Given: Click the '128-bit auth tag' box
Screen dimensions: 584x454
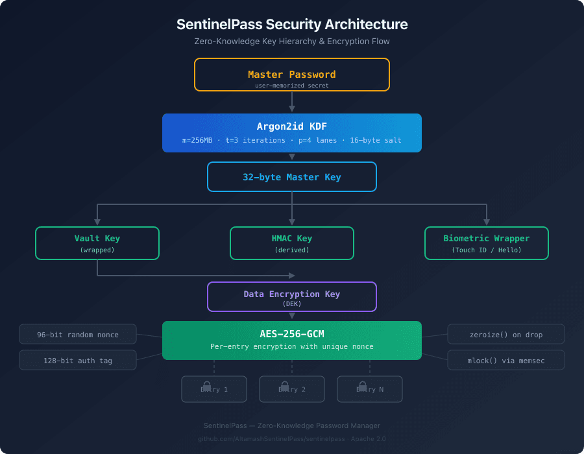Looking at the screenshot, I should 78,360.
